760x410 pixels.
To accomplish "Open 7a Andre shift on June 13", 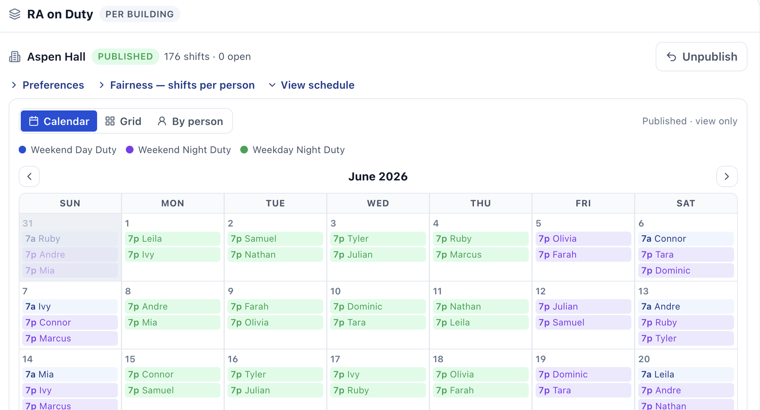I will point(686,306).
